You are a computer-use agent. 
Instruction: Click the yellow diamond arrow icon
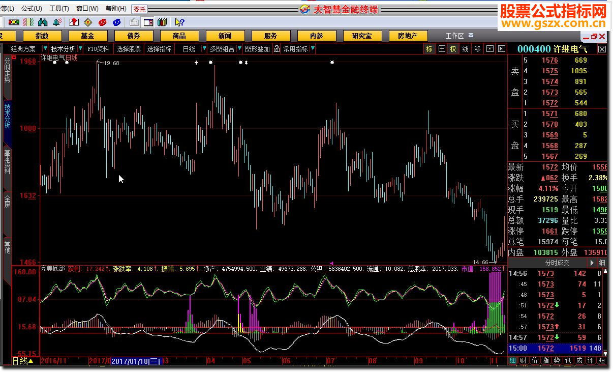click(87, 22)
